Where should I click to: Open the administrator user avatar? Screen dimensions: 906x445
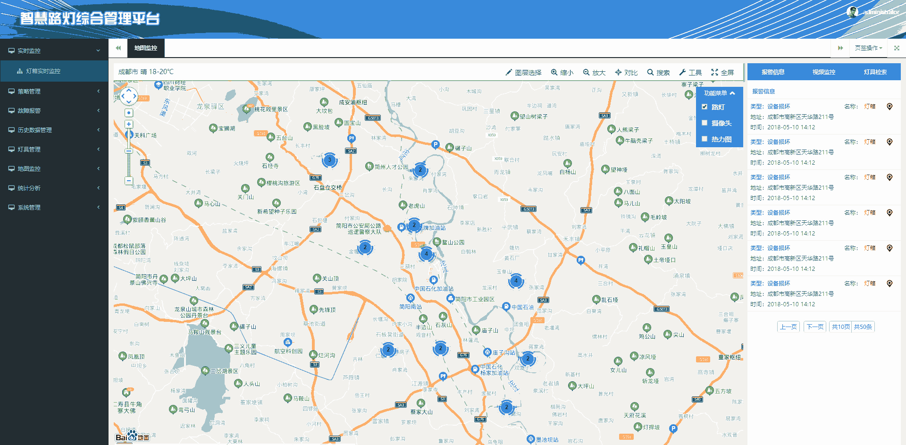[x=852, y=12]
